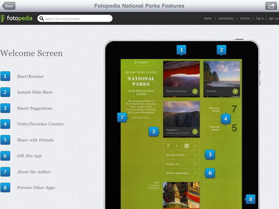The width and height of the screenshot is (279, 209).
Task: Tap green arrow on Resume the journey
Action: 195,91
